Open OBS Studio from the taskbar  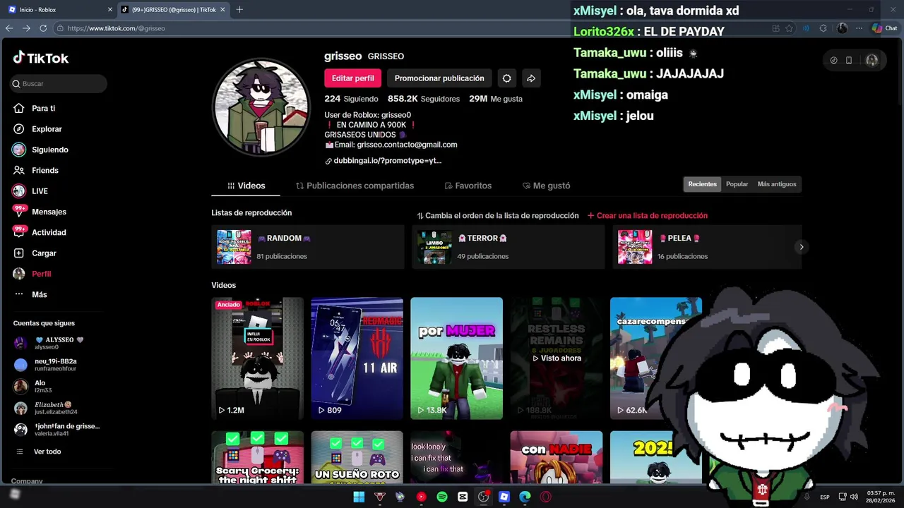point(483,497)
